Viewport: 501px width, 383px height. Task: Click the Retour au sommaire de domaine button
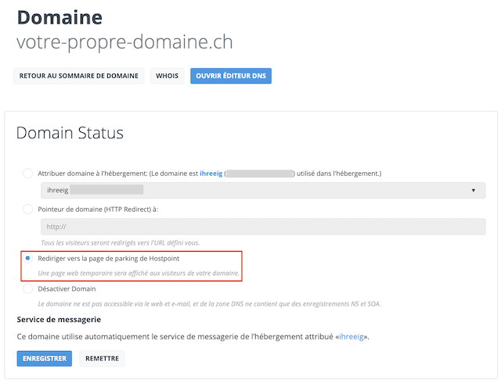(x=79, y=76)
